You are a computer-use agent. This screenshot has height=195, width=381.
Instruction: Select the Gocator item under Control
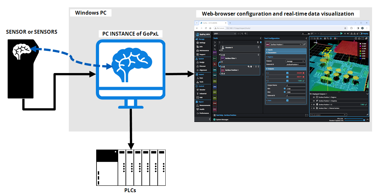coord(202,90)
